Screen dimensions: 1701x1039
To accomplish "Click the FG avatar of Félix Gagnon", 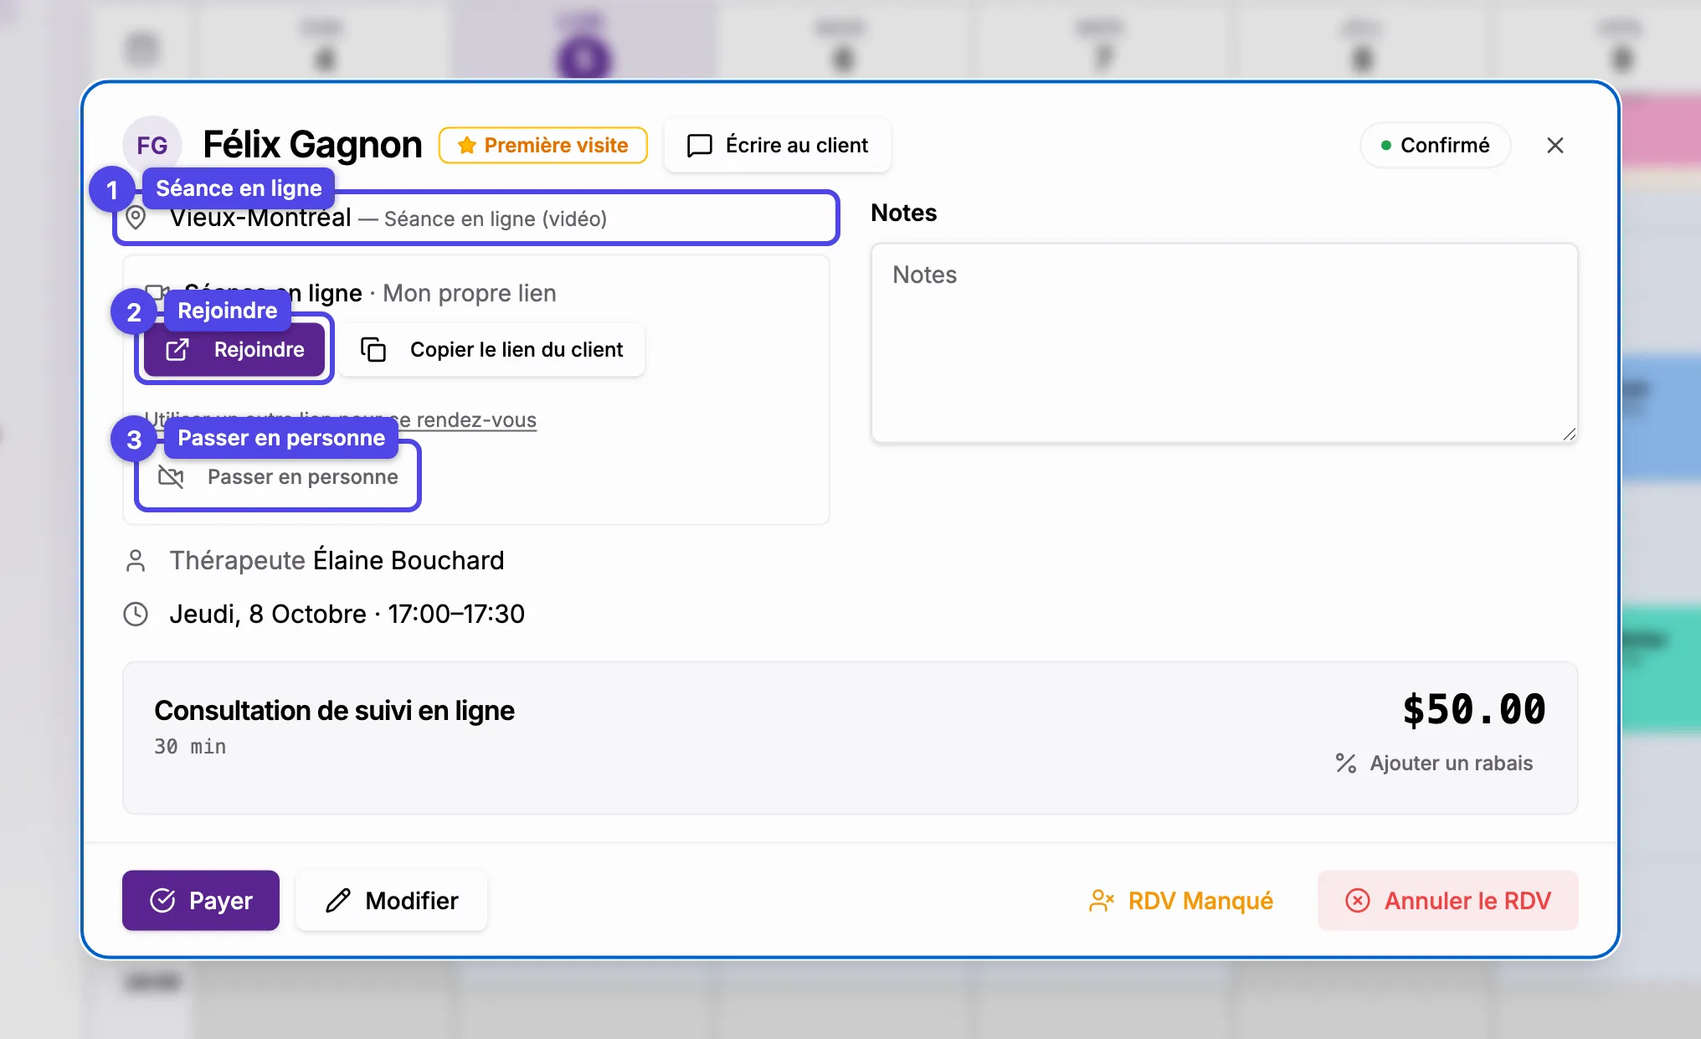I will click(x=152, y=145).
